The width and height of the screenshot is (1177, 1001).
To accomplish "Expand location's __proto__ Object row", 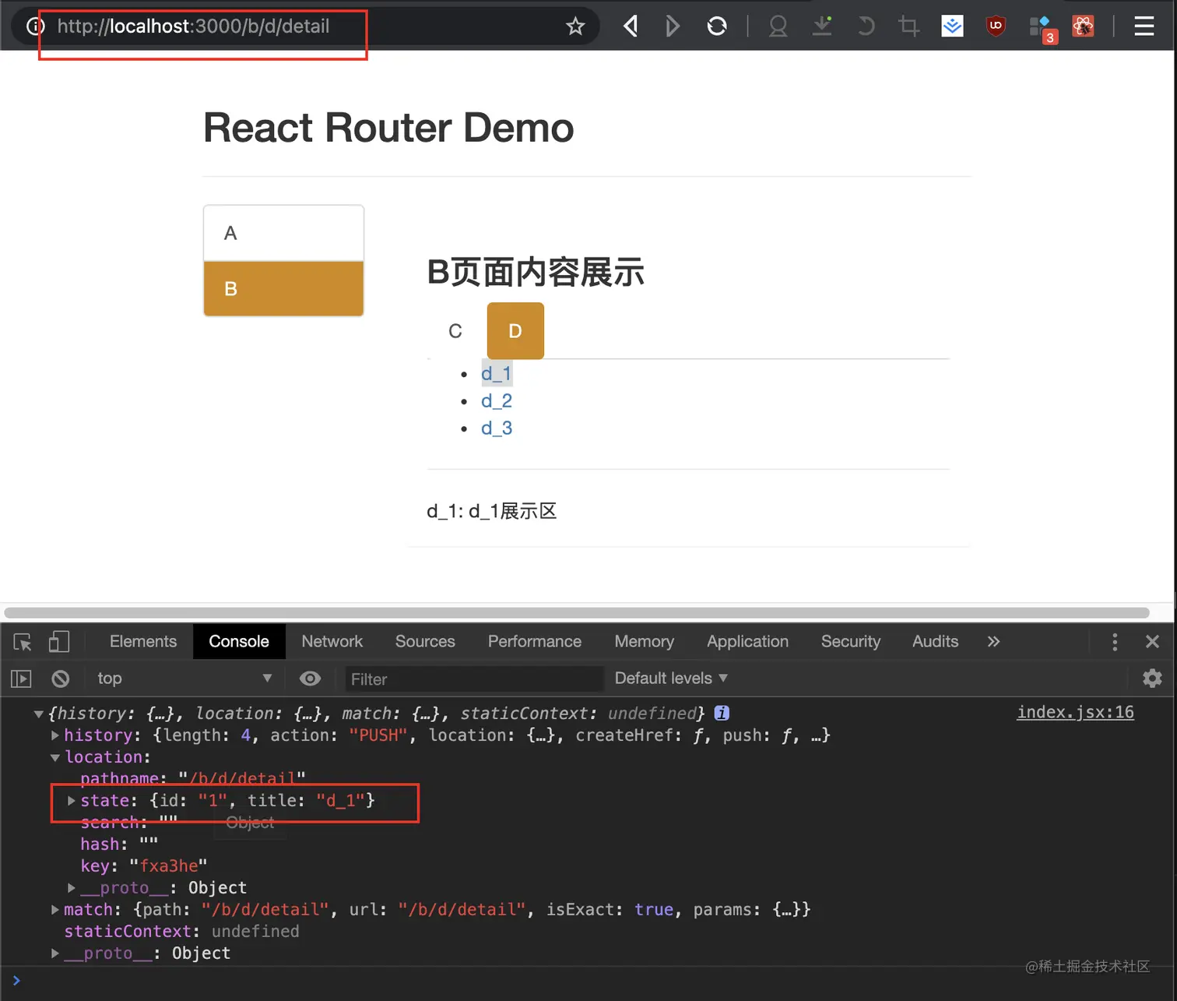I will [x=71, y=888].
